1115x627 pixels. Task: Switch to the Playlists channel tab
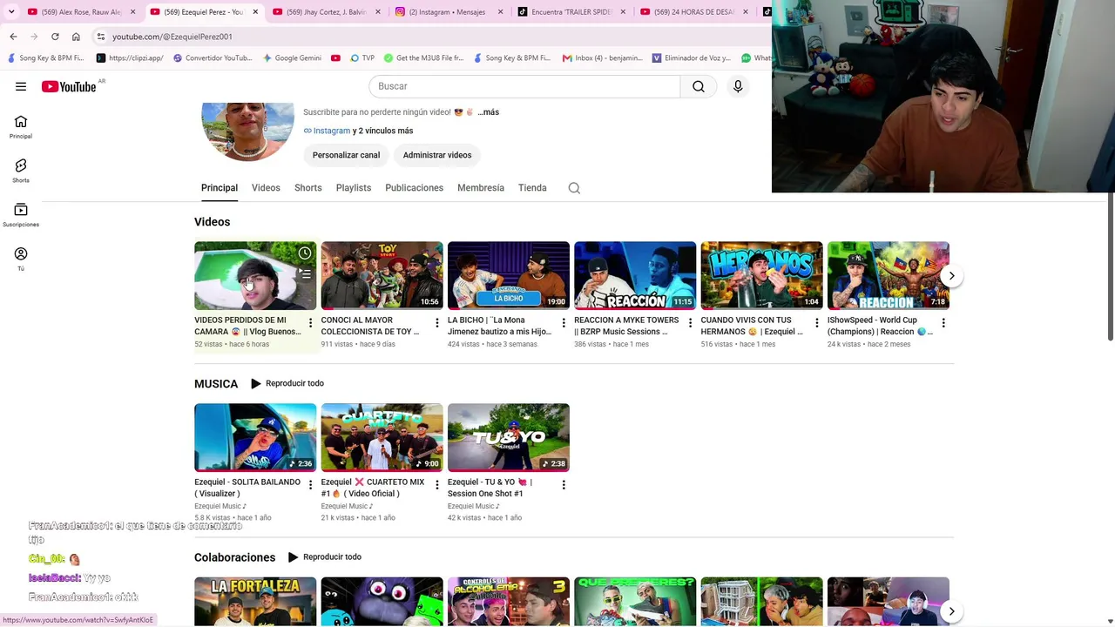pos(354,188)
